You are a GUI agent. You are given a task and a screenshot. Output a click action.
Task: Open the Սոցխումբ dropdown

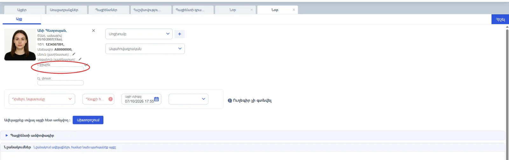pyautogui.click(x=139, y=34)
